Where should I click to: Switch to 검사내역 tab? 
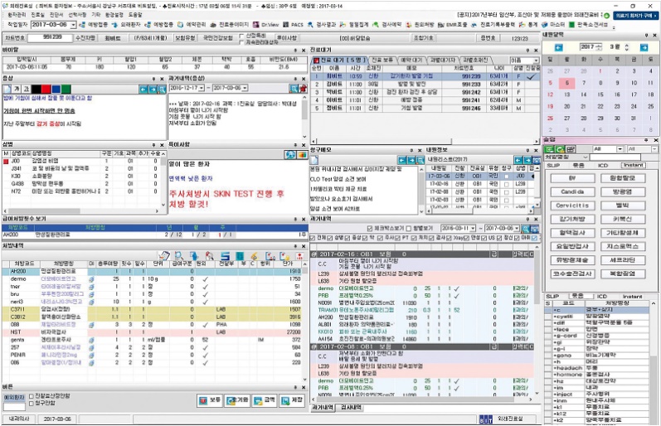pyautogui.click(x=351, y=408)
